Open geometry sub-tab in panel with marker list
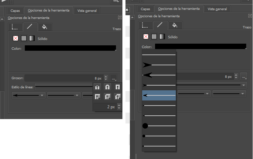The image size is (253, 159). [x=146, y=25]
